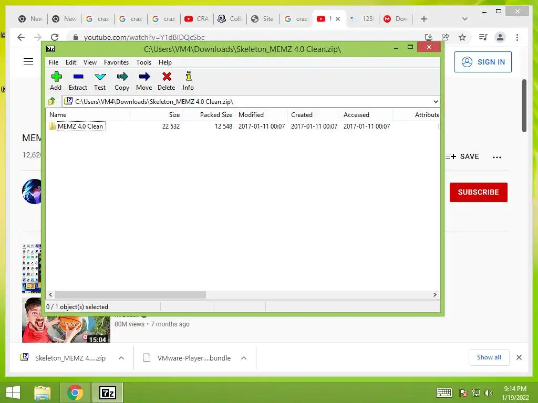Switch to the 123 tab in Chrome
Screen dimensions: 538x403
363,19
